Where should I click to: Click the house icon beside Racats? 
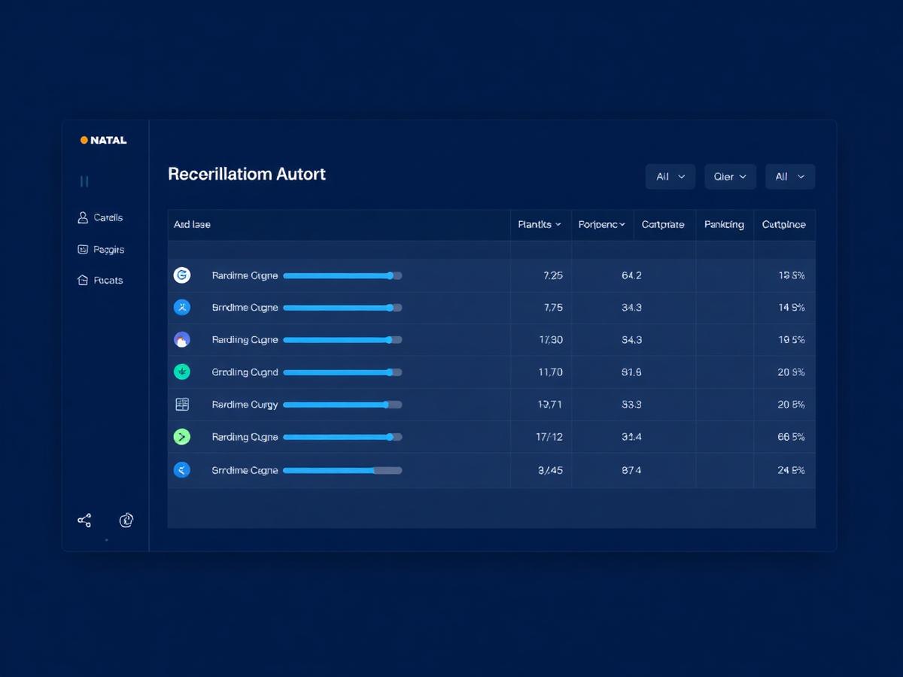pos(83,280)
